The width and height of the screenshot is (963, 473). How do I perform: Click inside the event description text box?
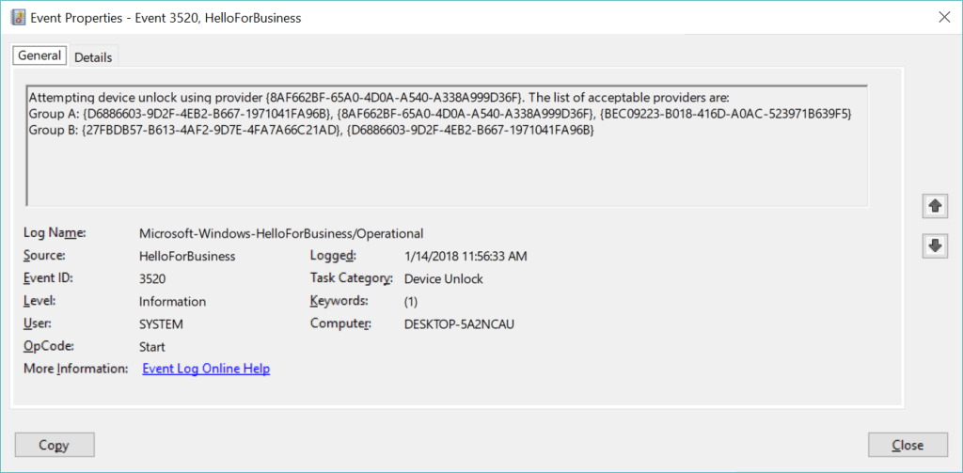point(446,165)
